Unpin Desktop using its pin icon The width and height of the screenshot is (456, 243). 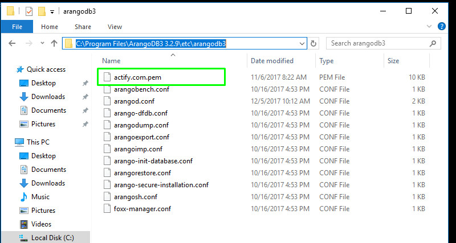point(85,83)
